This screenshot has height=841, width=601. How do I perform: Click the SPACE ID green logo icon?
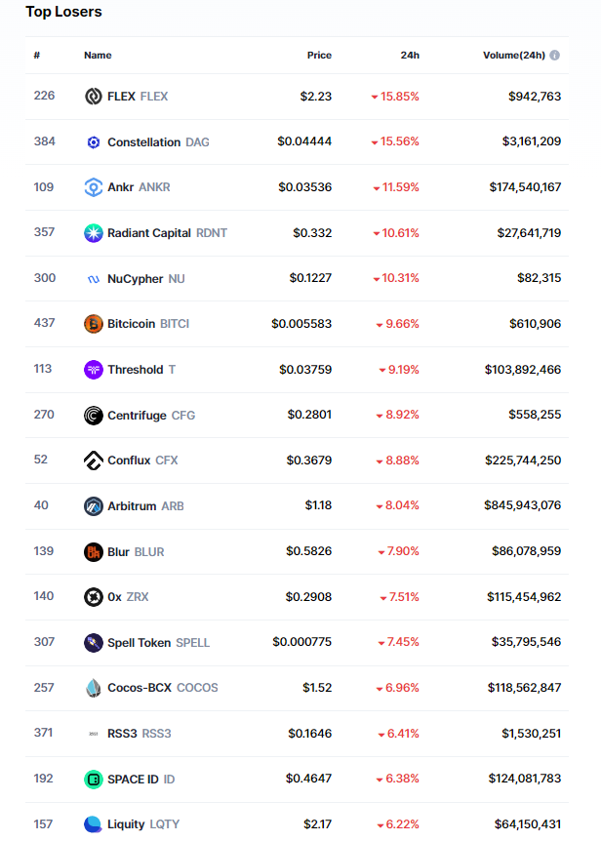(x=94, y=780)
